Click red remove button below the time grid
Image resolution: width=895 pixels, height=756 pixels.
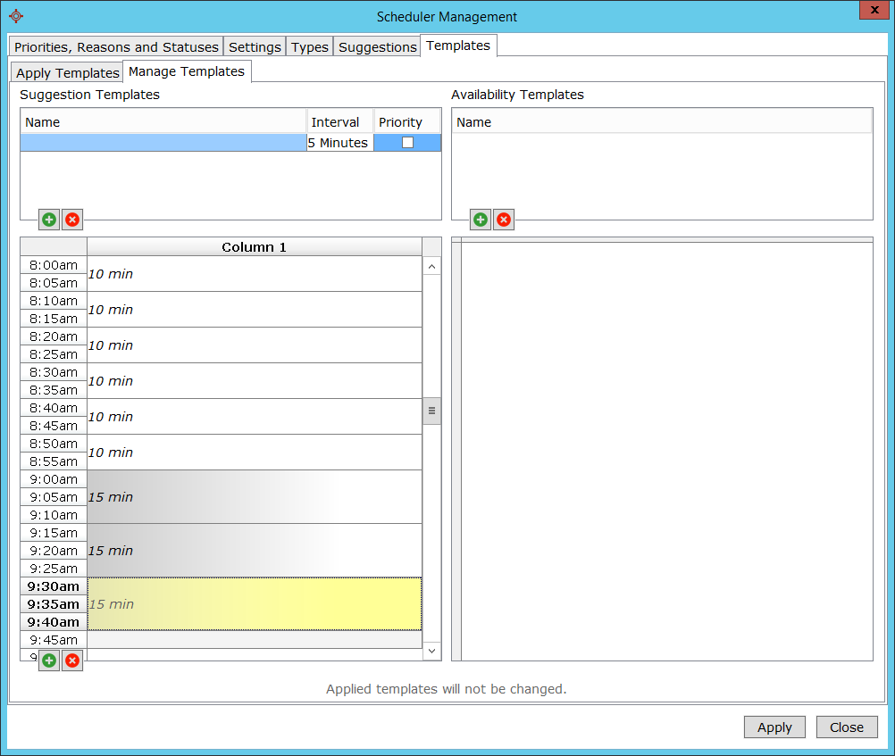[x=72, y=660]
